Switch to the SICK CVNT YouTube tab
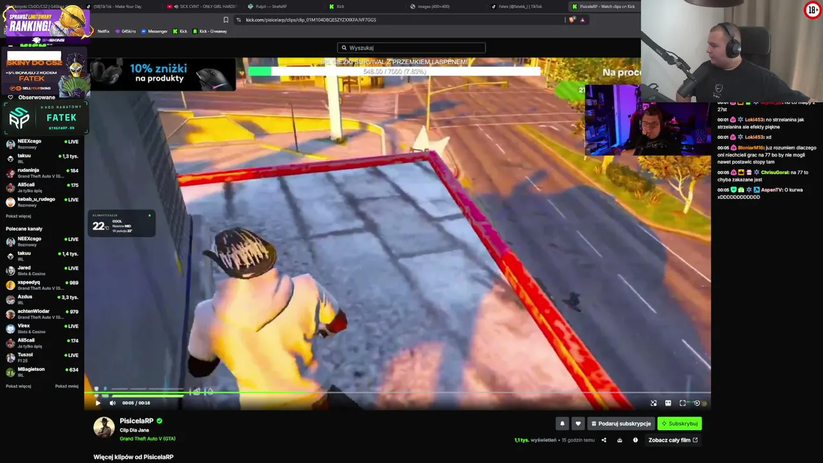The width and height of the screenshot is (823, 463). [x=202, y=6]
